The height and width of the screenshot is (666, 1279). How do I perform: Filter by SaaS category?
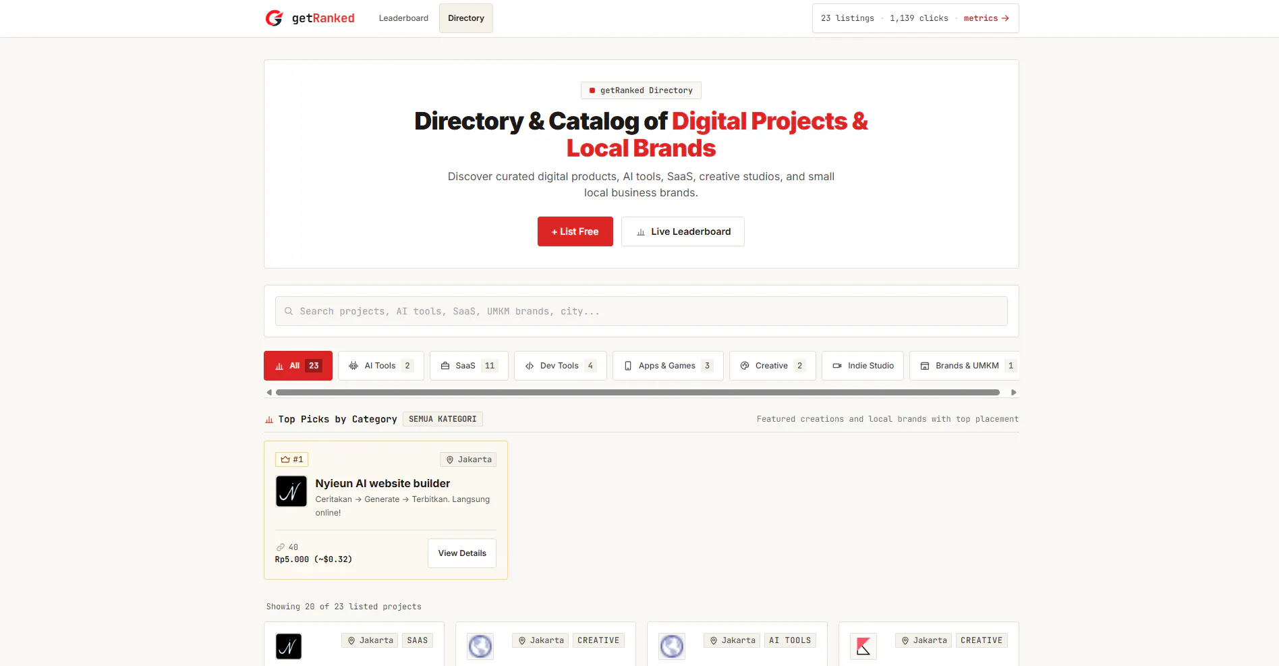coord(469,366)
